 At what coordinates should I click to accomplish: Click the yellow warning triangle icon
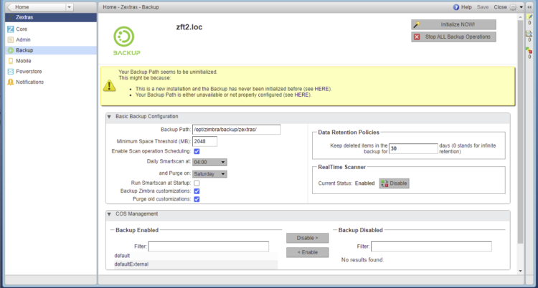coord(109,86)
